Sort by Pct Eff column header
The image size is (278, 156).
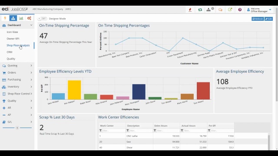click(x=212, y=126)
